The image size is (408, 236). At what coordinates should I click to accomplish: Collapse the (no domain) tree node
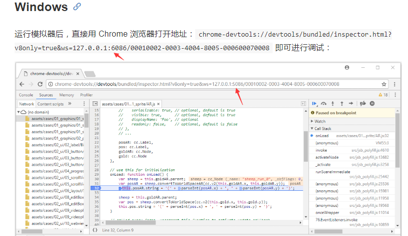tap(19, 112)
